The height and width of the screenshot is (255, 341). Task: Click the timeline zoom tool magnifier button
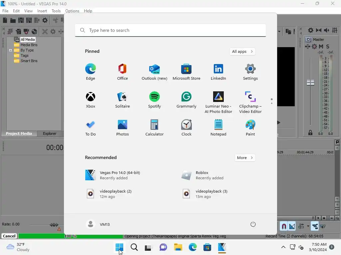click(337, 218)
